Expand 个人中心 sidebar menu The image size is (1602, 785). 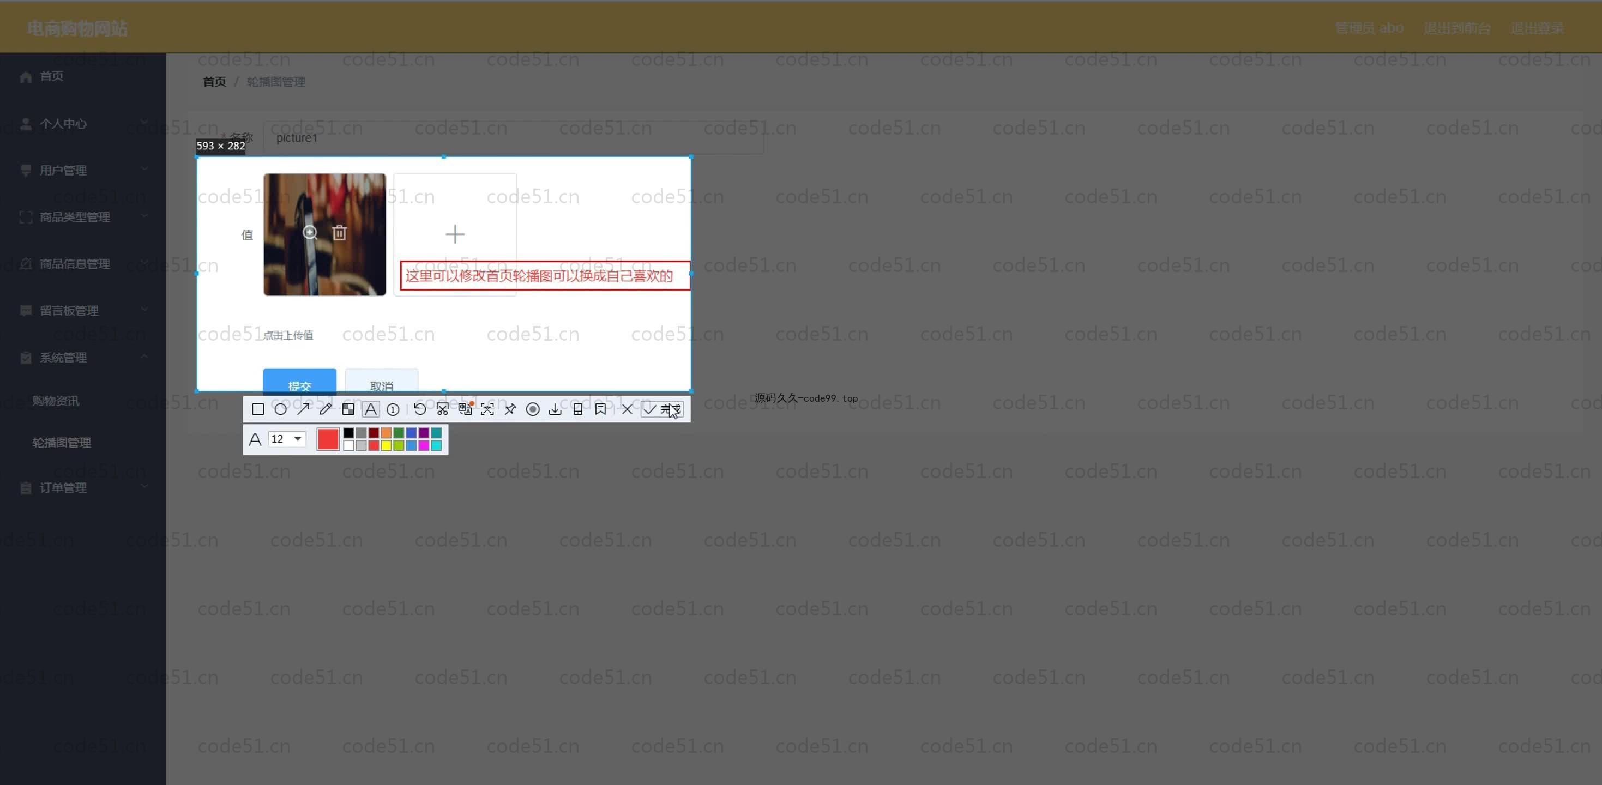[x=83, y=124]
